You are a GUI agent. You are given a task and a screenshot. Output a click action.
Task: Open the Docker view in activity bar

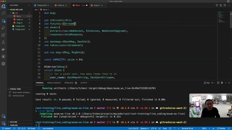pyautogui.click(x=3, y=49)
